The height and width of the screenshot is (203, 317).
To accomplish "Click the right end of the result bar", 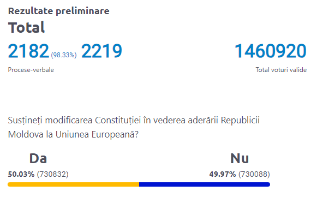I will (268, 184).
